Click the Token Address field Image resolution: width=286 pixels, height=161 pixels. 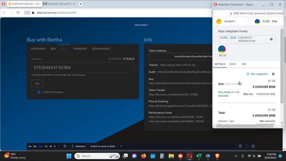[x=181, y=57]
